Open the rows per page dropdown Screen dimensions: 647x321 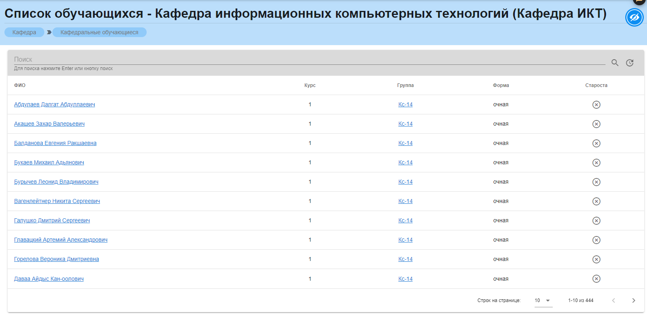[x=543, y=300]
